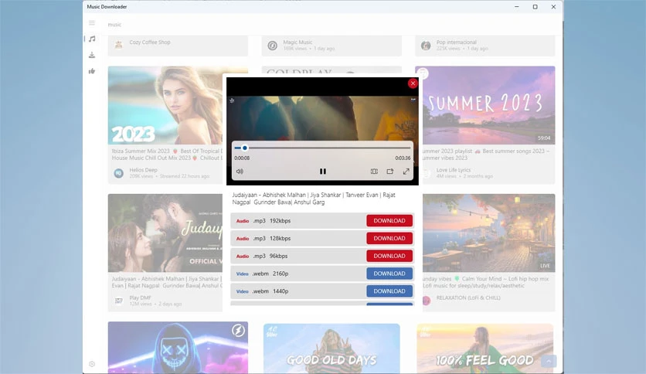
Task: Open the downloads sidebar icon
Action: coord(92,55)
